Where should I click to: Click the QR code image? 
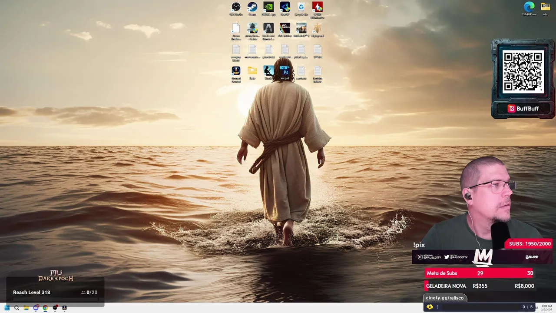(523, 72)
